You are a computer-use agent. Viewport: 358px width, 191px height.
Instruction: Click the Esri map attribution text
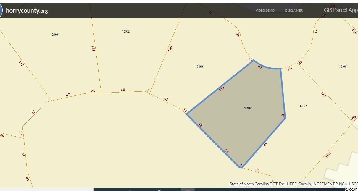[x=294, y=184]
